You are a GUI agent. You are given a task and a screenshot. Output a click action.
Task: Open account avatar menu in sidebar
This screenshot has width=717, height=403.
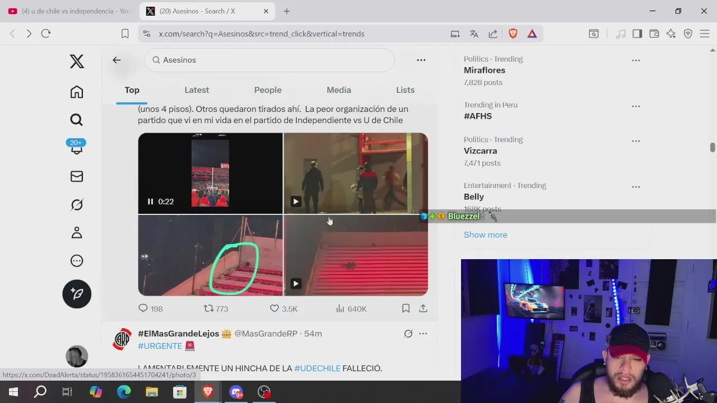(x=77, y=357)
